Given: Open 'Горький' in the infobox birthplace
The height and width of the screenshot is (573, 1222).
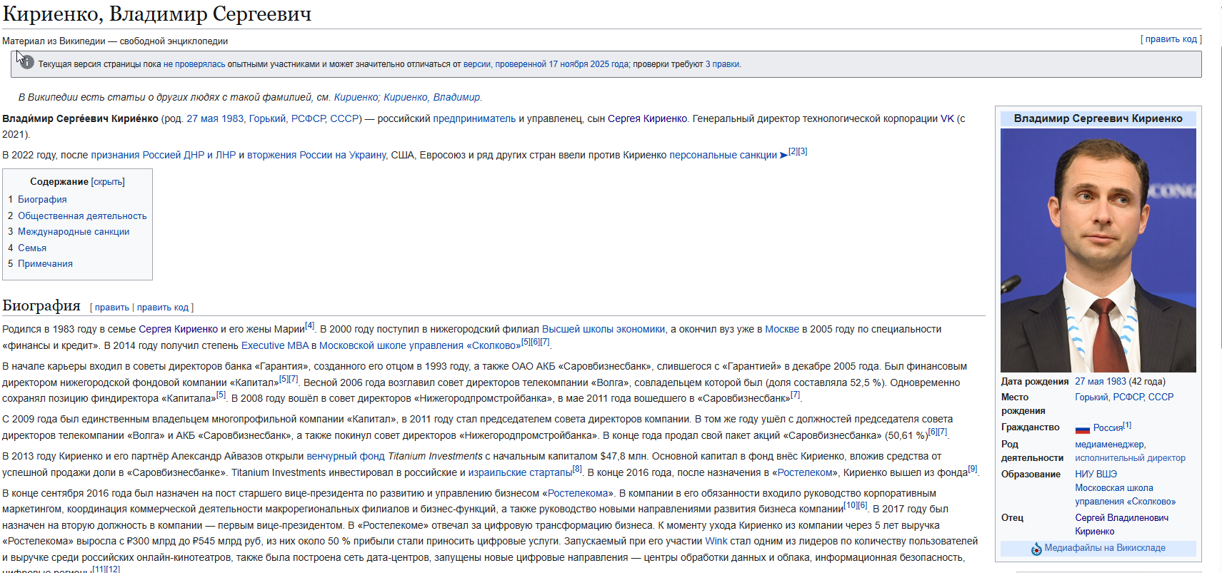Looking at the screenshot, I should pos(1091,397).
